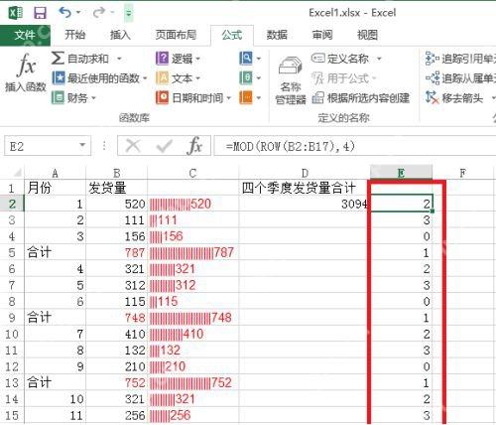The image size is (496, 425).
Task: Click the formula bar fx insert function icon
Action: [x=194, y=146]
